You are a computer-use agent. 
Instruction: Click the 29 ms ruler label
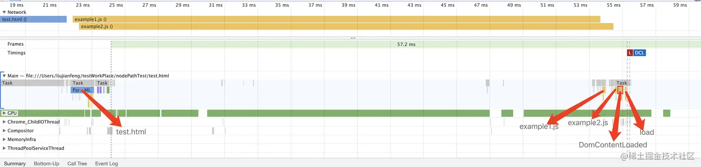182,5
